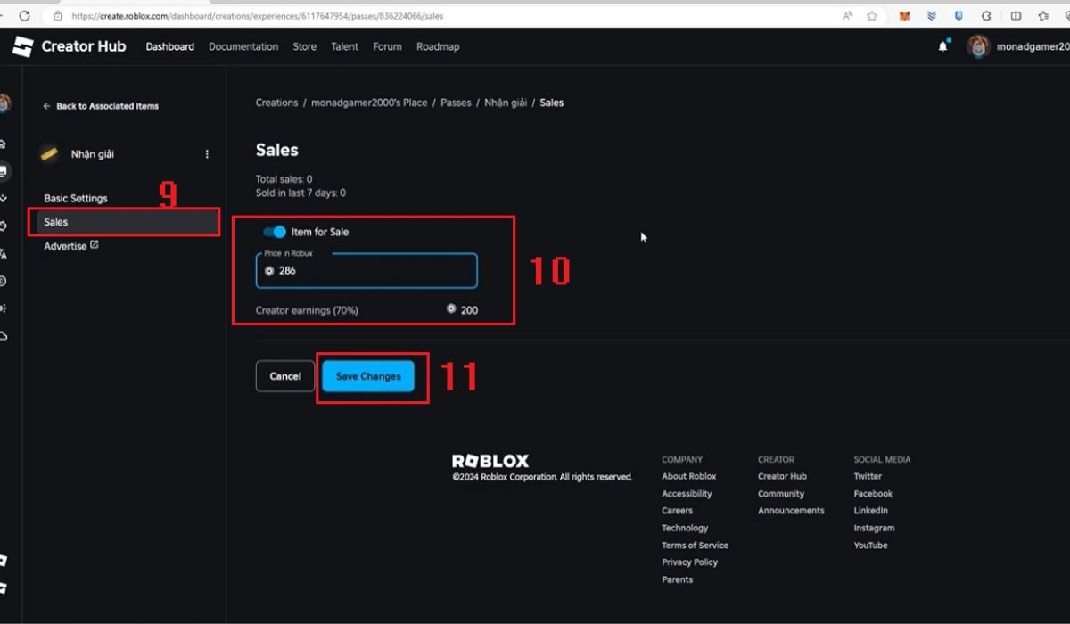Open YouTube footer link
The image size is (1070, 624).
click(870, 546)
